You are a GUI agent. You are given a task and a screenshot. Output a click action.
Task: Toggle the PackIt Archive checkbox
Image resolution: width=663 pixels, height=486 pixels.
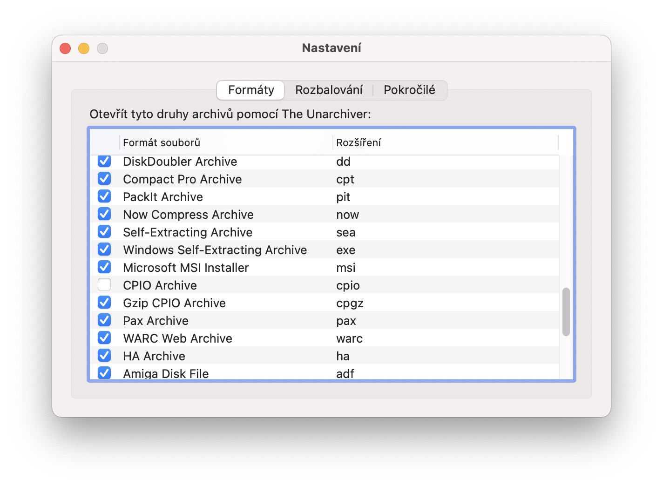104,196
